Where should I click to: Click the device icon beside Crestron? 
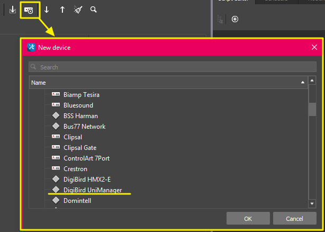coord(56,168)
